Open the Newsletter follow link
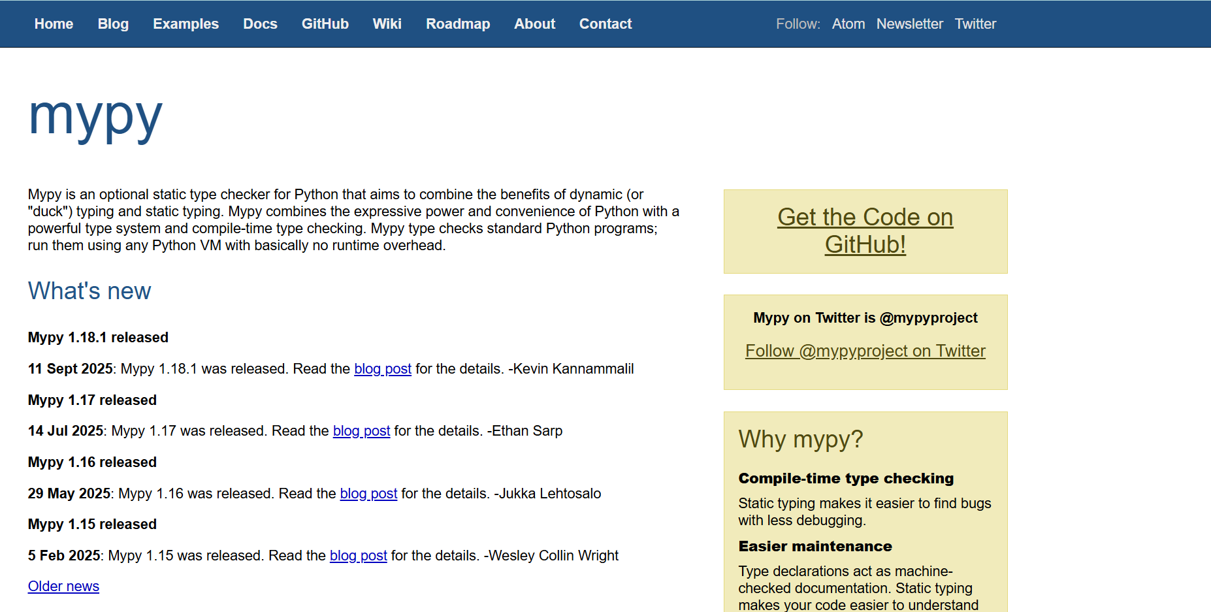 click(x=909, y=24)
